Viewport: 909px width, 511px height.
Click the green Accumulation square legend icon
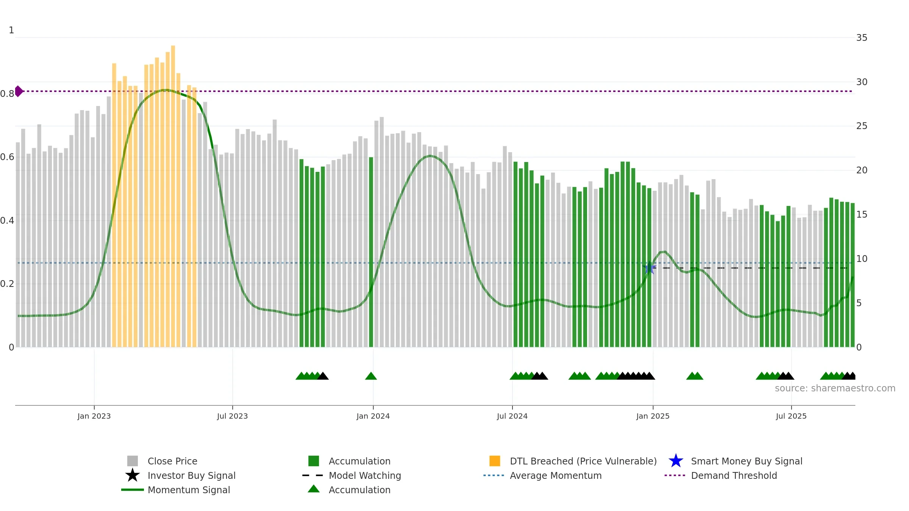tap(314, 461)
